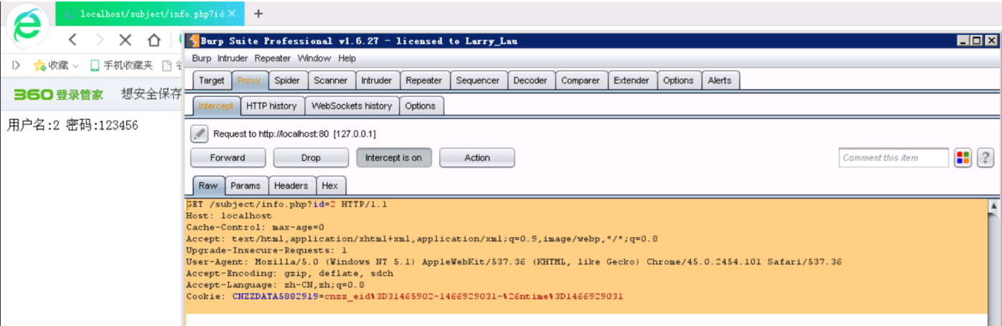Open the main Options tab
Viewport: 1002px width, 326px height.
coord(678,80)
